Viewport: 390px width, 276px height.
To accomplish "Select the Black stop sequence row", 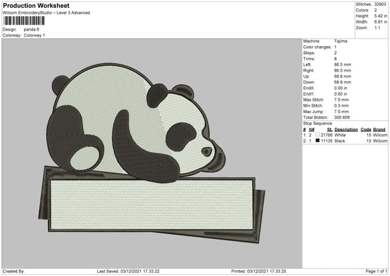I will coord(344,141).
